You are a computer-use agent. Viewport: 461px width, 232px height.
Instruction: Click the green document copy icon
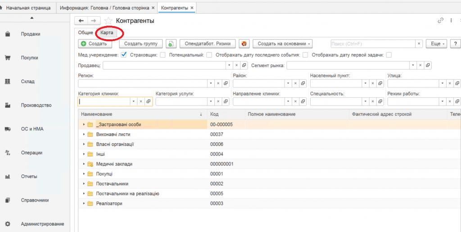(171, 44)
